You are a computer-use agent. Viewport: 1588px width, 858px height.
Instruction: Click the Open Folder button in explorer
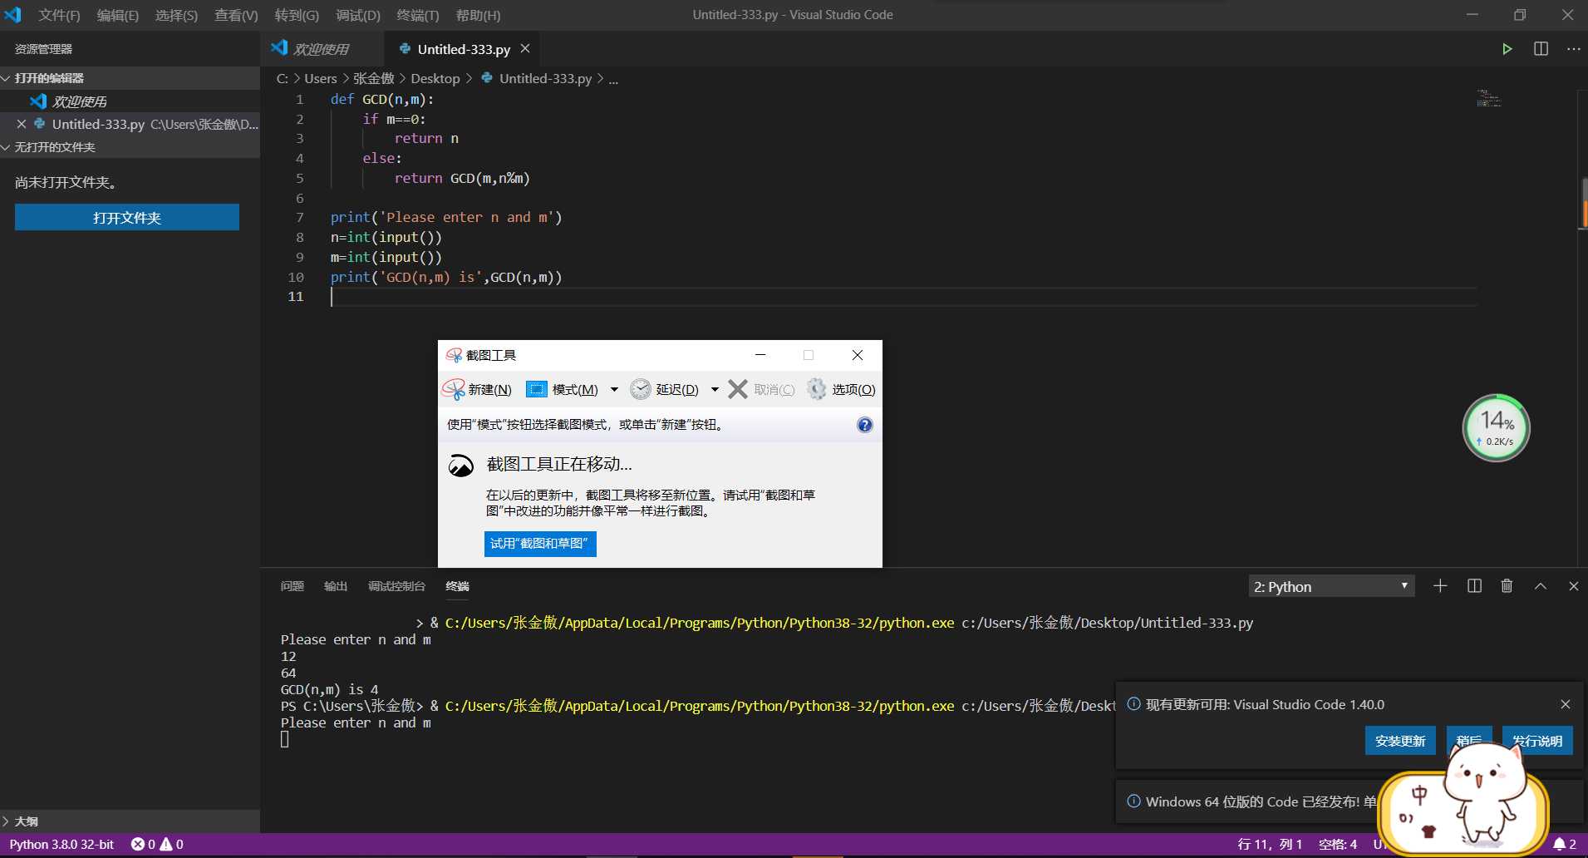point(127,218)
